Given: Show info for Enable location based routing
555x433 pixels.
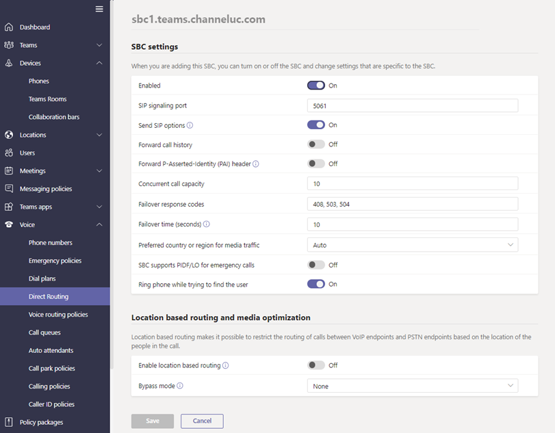Looking at the screenshot, I should pyautogui.click(x=225, y=365).
